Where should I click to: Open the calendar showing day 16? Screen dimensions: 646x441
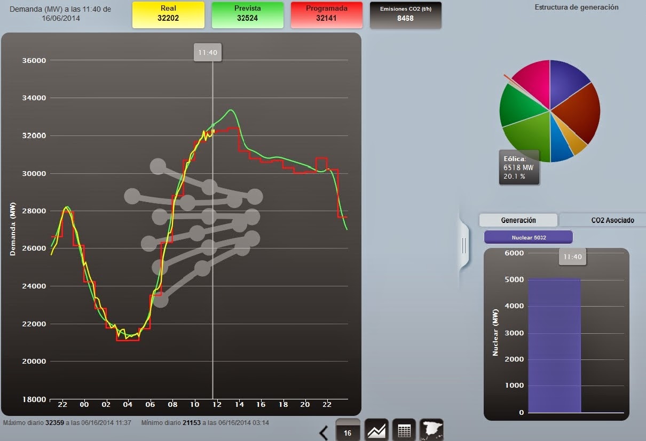click(x=348, y=430)
